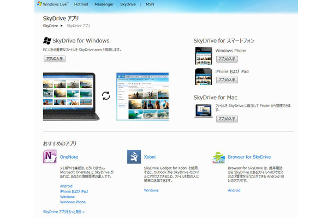The image size is (333, 218).
Task: Click the Browser for SkyDrive Android icon
Action: click(218, 157)
